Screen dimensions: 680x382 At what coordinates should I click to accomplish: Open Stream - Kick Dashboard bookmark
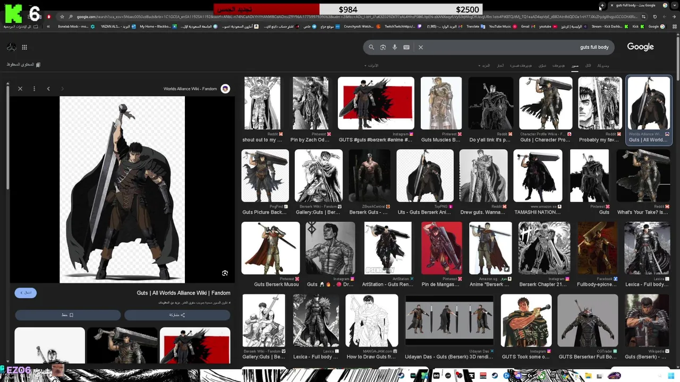610,27
